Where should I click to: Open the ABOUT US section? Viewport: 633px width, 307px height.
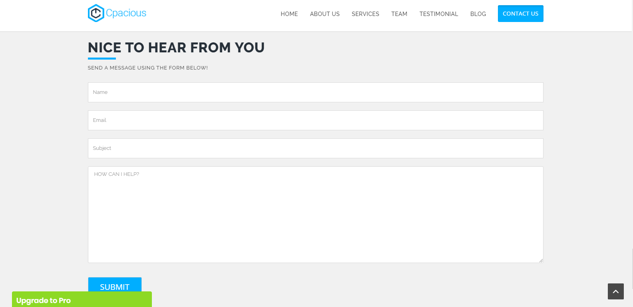coord(324,14)
